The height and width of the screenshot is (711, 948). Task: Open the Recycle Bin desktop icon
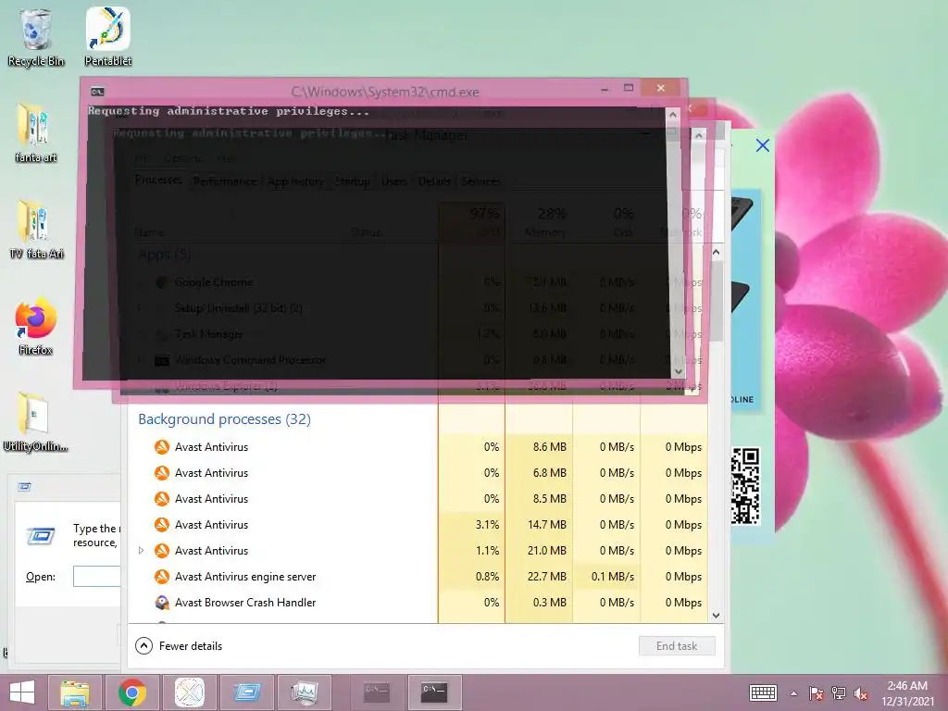tap(36, 37)
